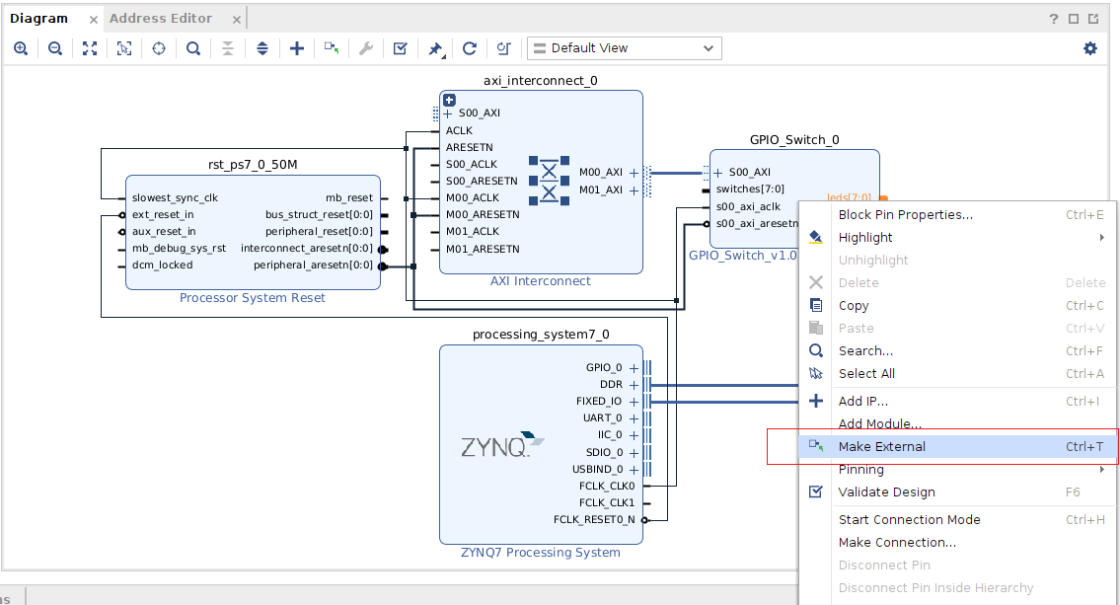Click the Add IP plus toolbar icon
The image size is (1120, 605).
(x=297, y=48)
